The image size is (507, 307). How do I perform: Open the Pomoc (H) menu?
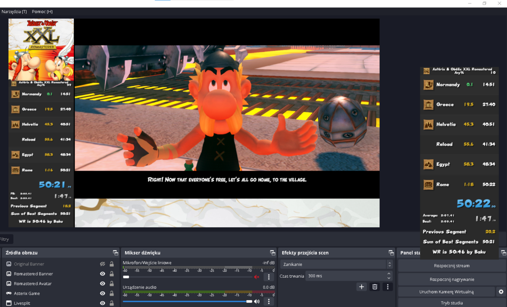point(42,12)
